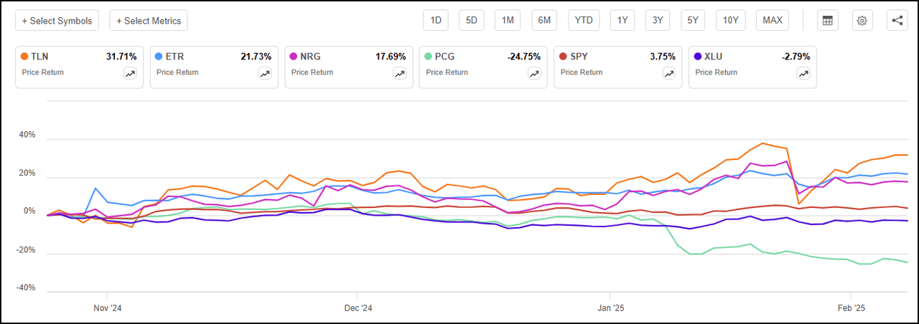Click the Feb '25 axis label
The image size is (919, 324).
point(851,308)
